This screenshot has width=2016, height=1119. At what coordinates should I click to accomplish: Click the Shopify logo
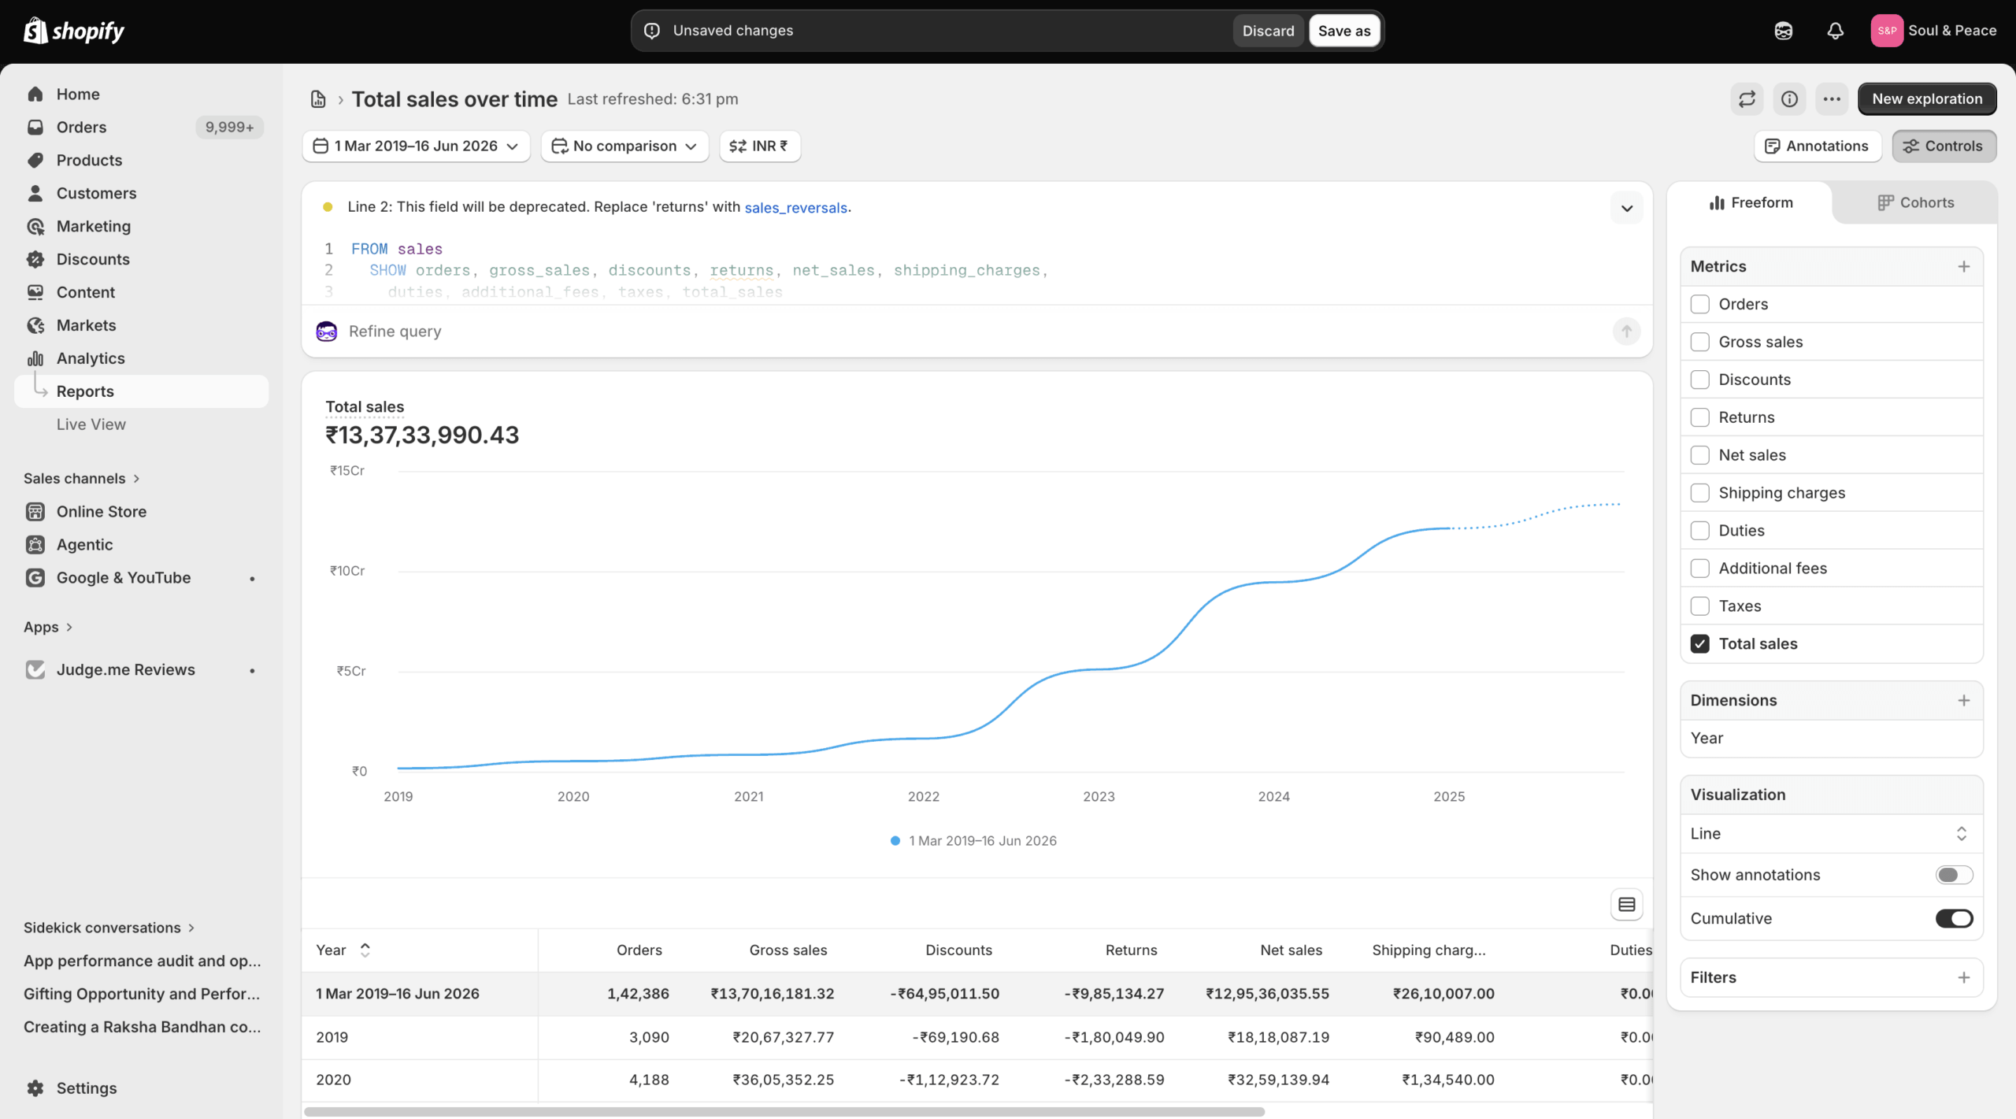point(74,31)
